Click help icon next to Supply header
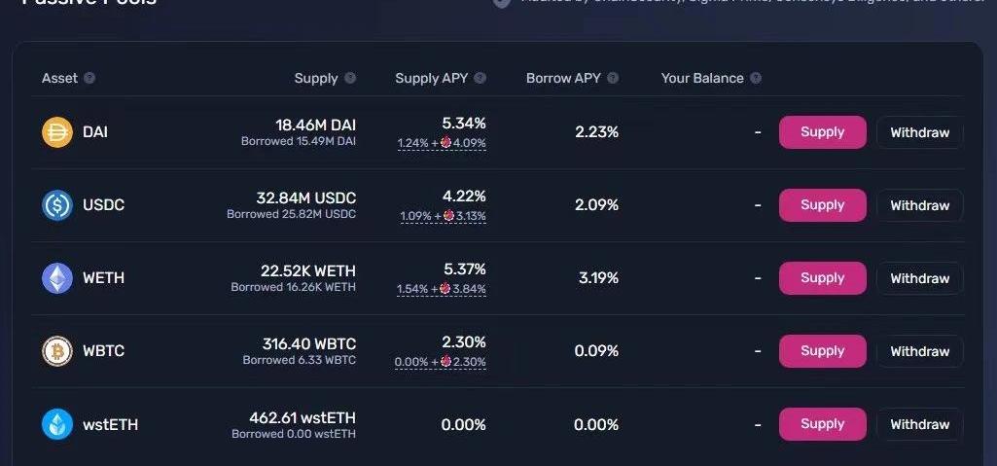 click(350, 78)
